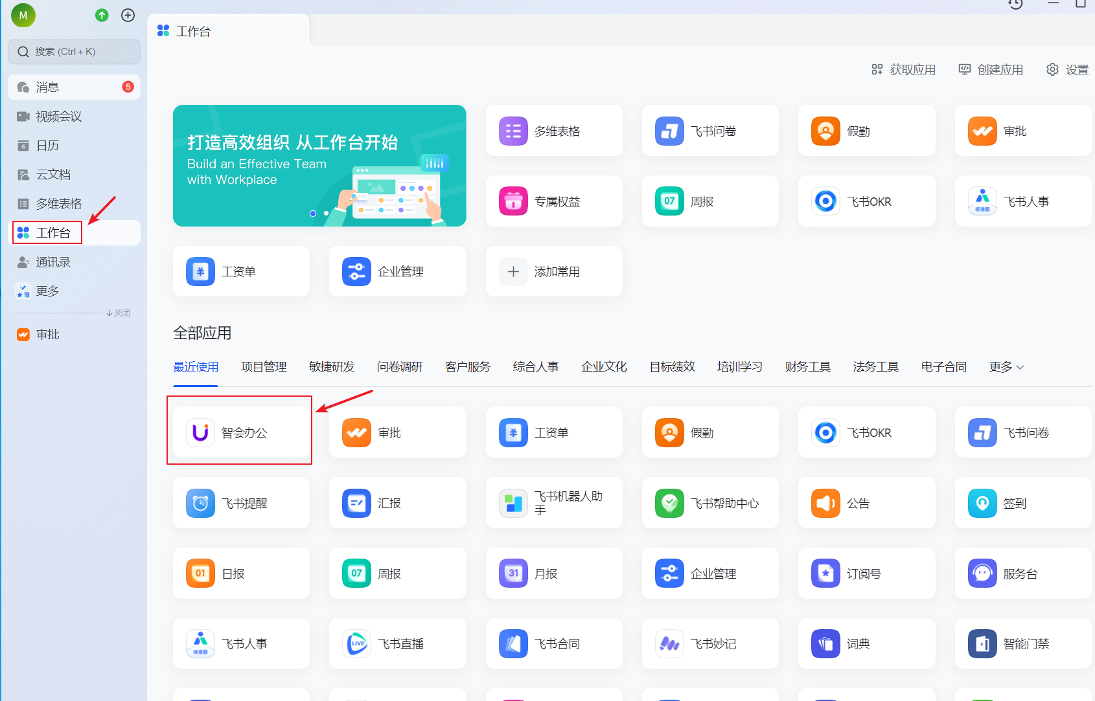Click the 获取应用 button

[x=903, y=69]
